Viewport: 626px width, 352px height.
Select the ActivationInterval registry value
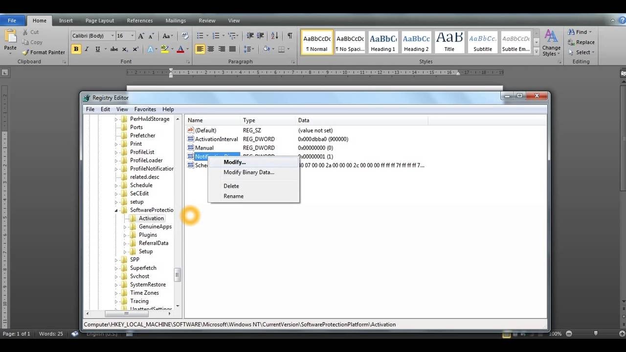pos(216,139)
